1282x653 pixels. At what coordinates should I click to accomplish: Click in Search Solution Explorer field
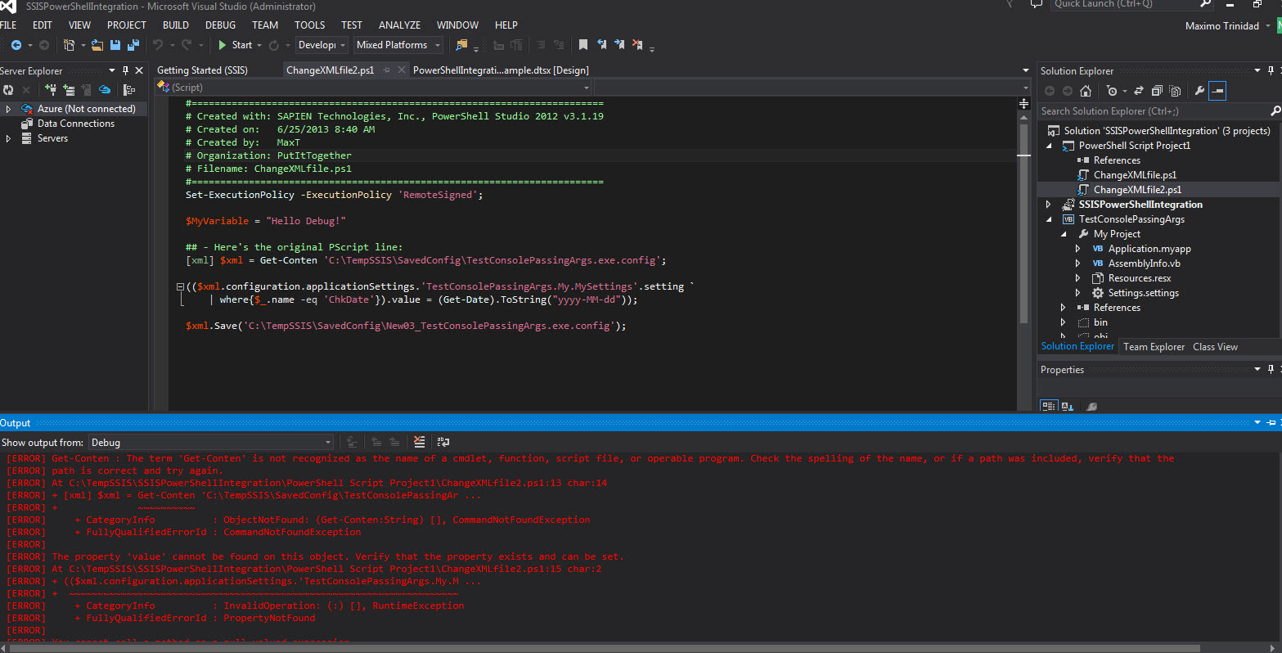(x=1153, y=110)
